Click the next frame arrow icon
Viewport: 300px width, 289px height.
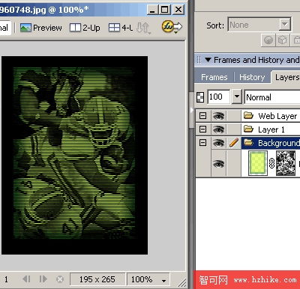[x=43, y=279]
